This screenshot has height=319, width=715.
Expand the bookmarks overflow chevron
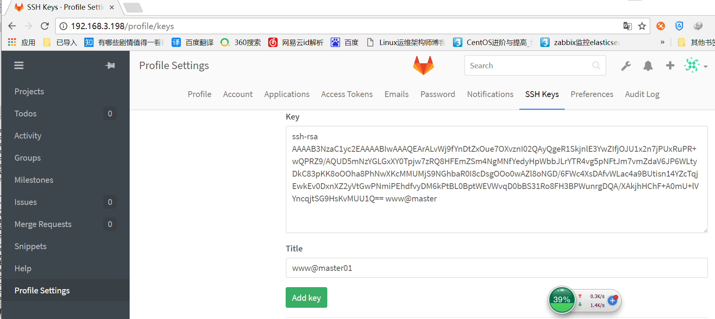(662, 42)
